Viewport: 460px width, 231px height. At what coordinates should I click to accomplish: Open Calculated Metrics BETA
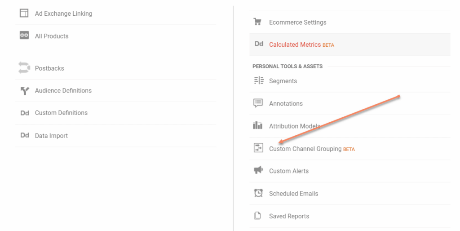pos(301,44)
